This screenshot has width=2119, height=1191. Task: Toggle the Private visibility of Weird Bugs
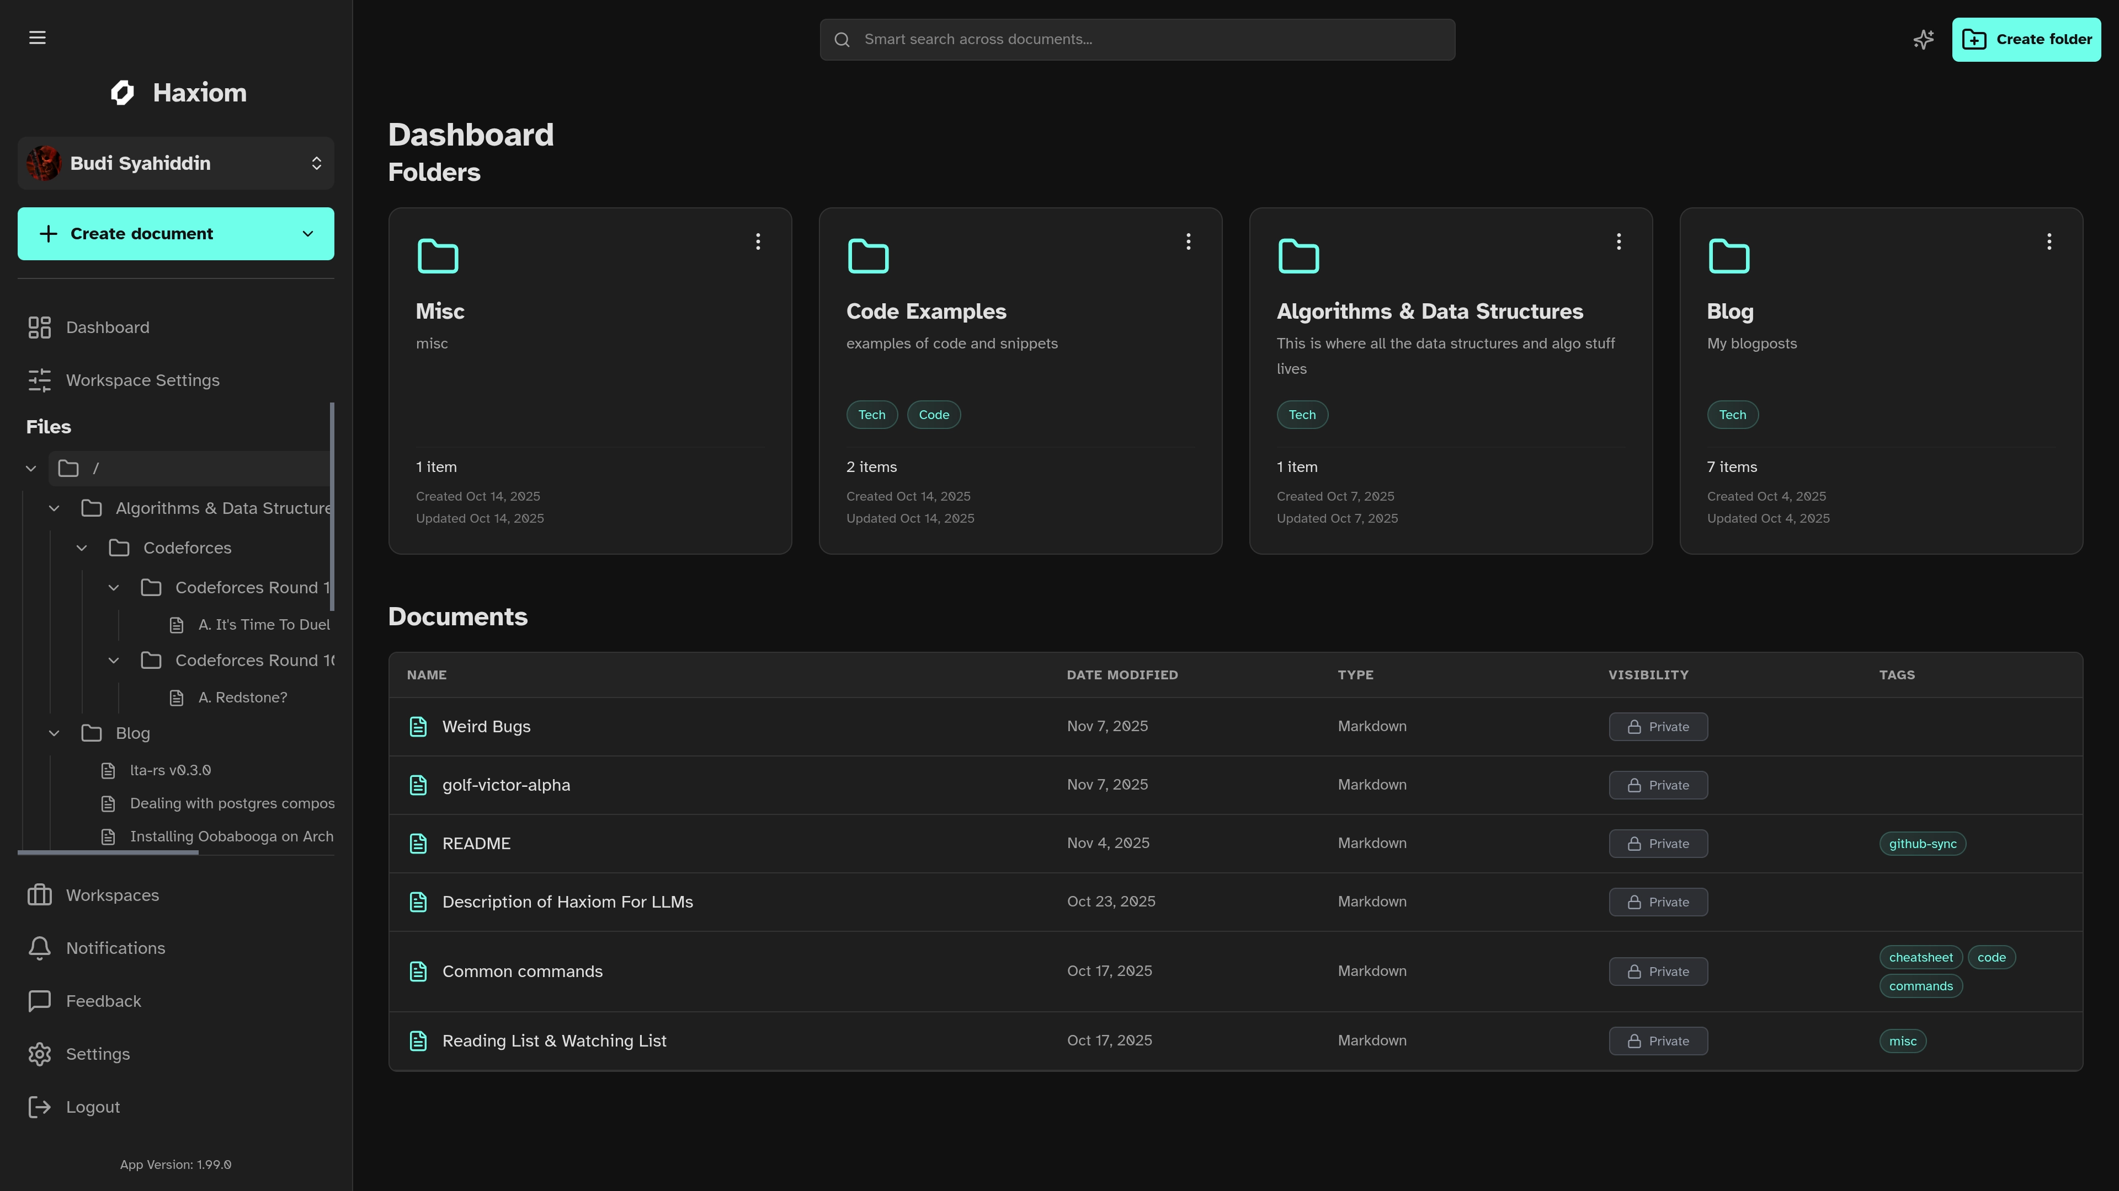click(x=1658, y=727)
